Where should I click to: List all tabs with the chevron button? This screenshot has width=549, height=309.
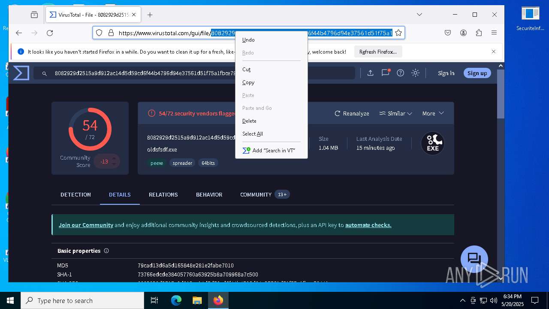(419, 15)
